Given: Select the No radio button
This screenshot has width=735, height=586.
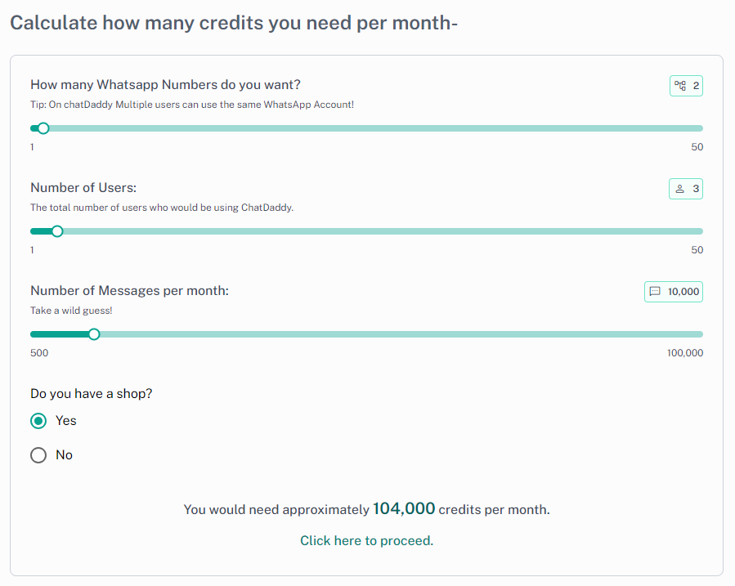Looking at the screenshot, I should pyautogui.click(x=38, y=455).
